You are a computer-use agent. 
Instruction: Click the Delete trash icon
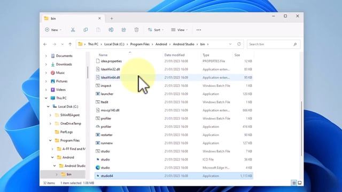coord(136,30)
